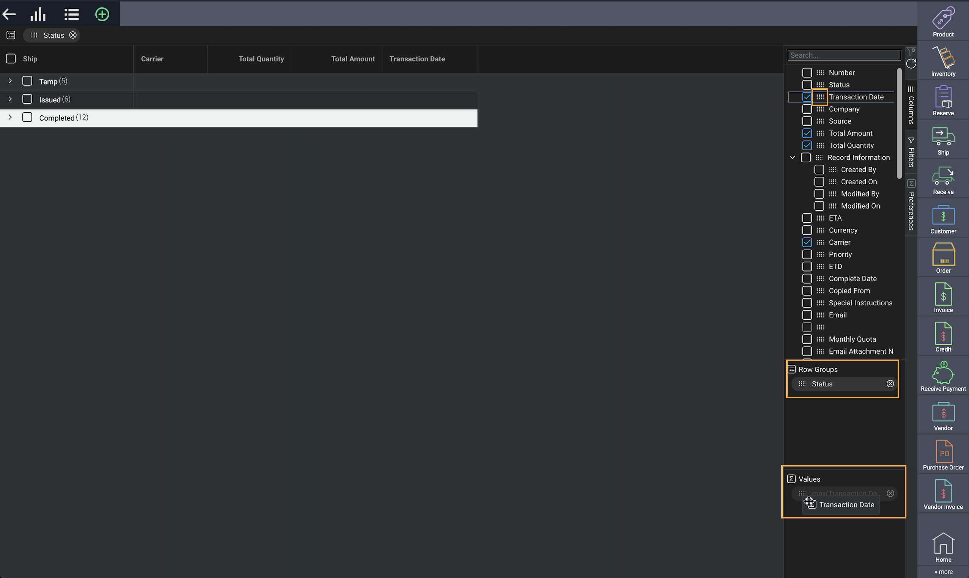Open the bar chart view icon

click(x=38, y=14)
